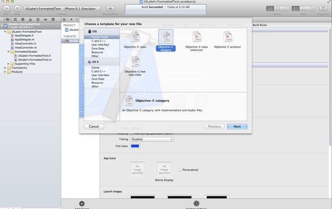Click Add Target button at bottom

pyautogui.click(x=82, y=205)
